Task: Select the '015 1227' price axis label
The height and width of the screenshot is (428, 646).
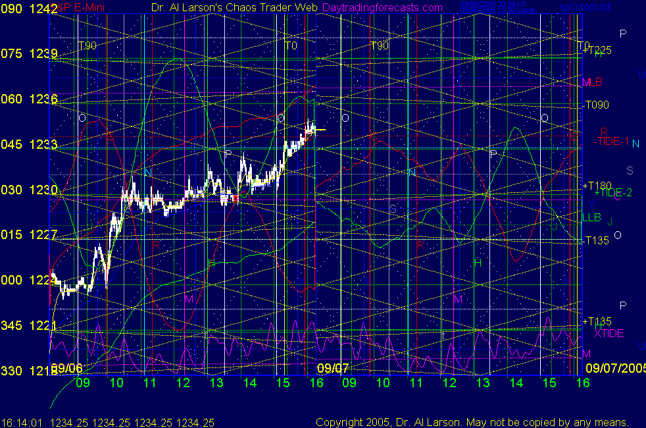Action: coord(29,234)
